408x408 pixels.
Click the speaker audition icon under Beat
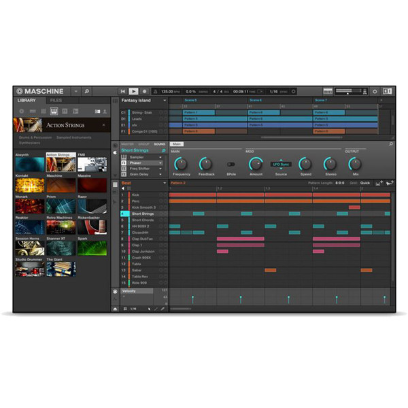(123, 188)
